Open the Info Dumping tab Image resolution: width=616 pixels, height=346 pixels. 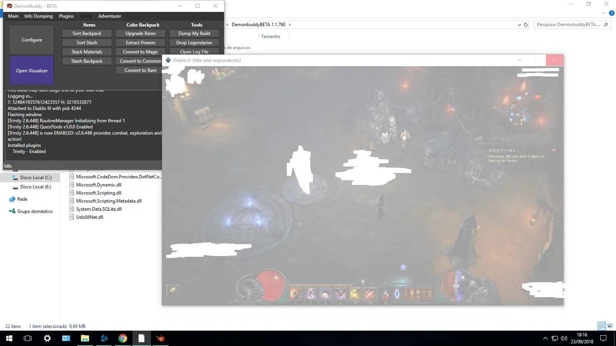(38, 16)
